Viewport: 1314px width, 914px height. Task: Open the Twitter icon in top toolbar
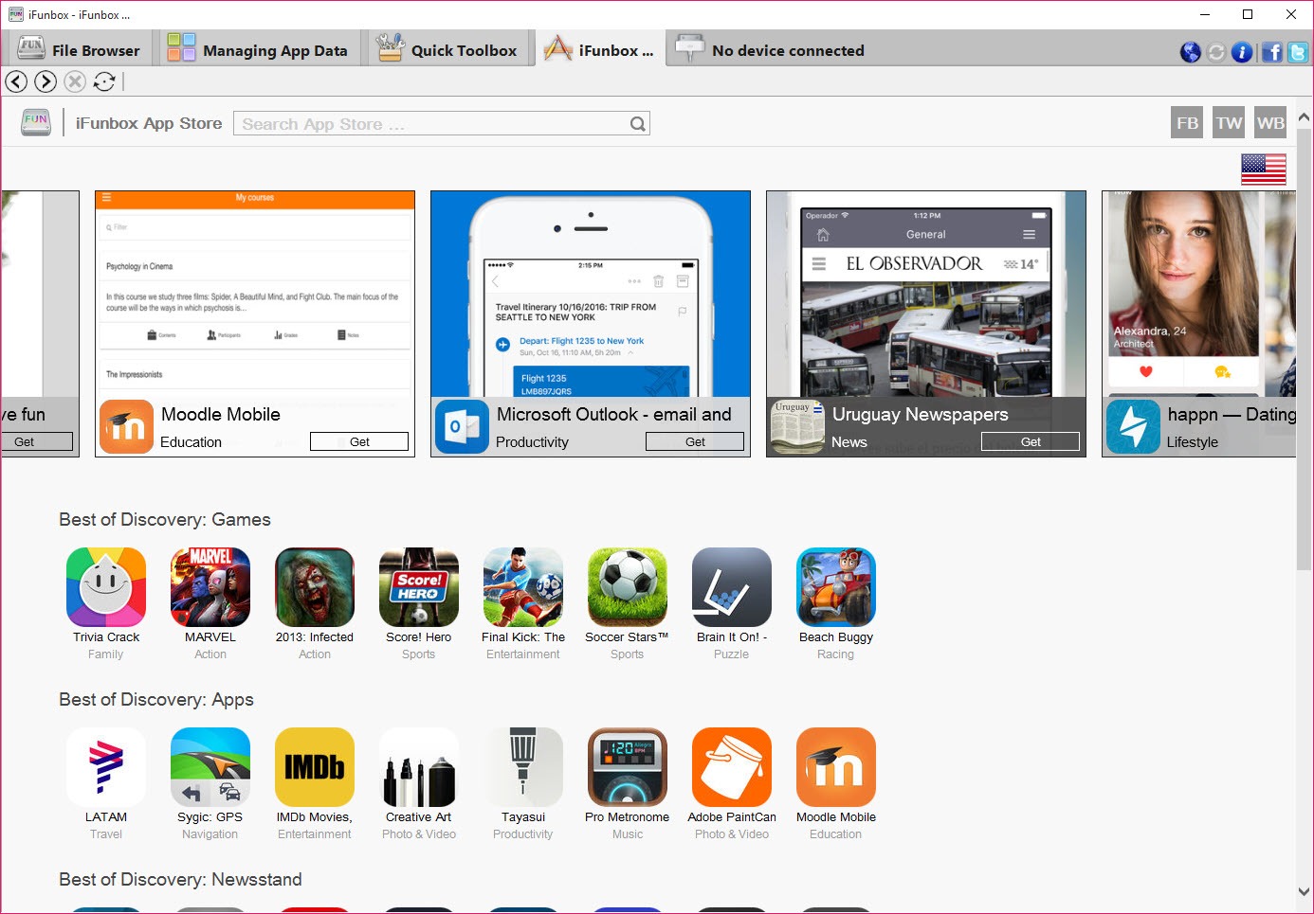(x=1298, y=52)
